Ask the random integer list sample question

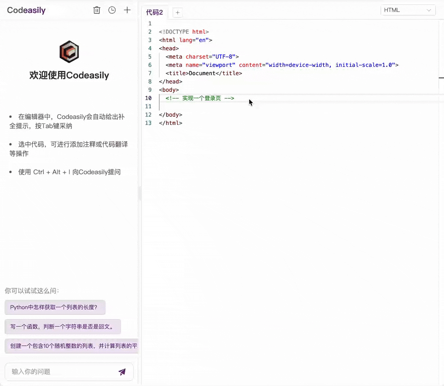click(x=71, y=346)
